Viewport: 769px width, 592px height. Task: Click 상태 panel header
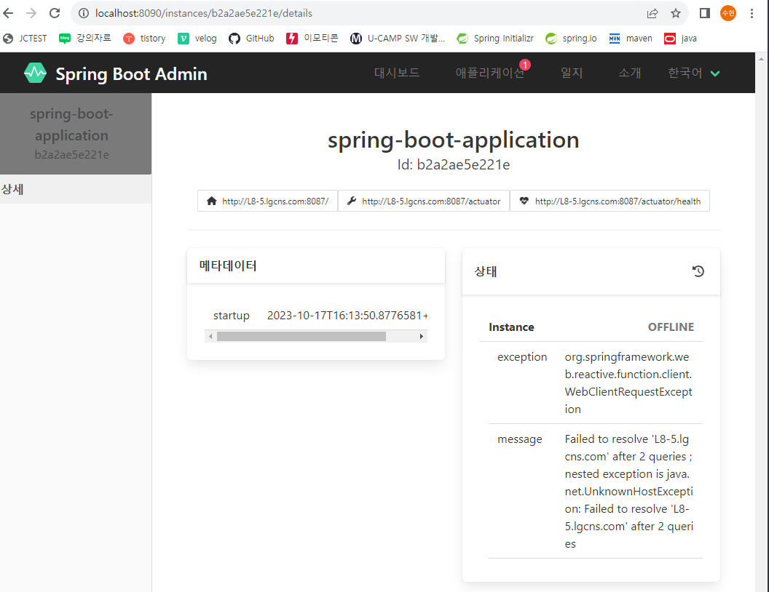(591, 271)
